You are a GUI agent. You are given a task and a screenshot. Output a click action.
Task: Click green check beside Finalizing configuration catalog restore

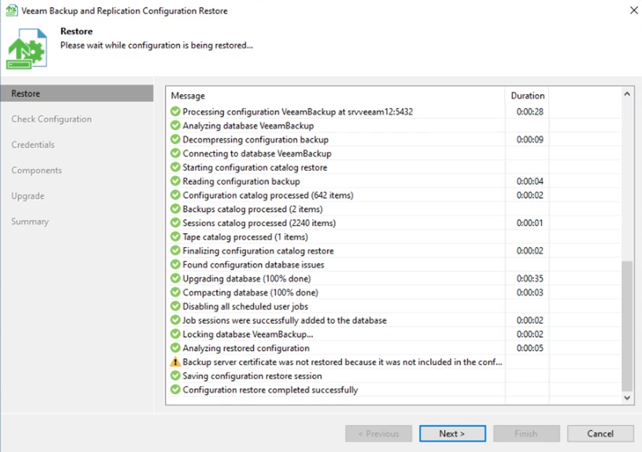tap(175, 251)
